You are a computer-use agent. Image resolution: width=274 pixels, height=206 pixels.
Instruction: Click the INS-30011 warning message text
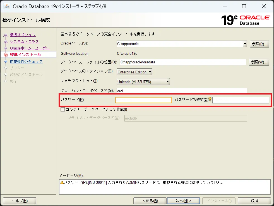[x=143, y=182]
